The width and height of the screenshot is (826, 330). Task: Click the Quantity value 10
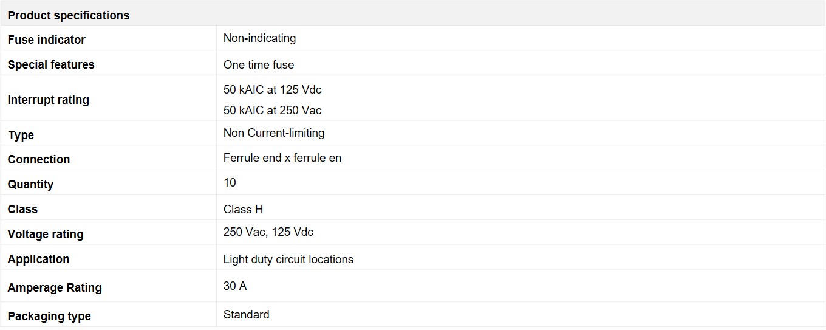click(x=230, y=182)
